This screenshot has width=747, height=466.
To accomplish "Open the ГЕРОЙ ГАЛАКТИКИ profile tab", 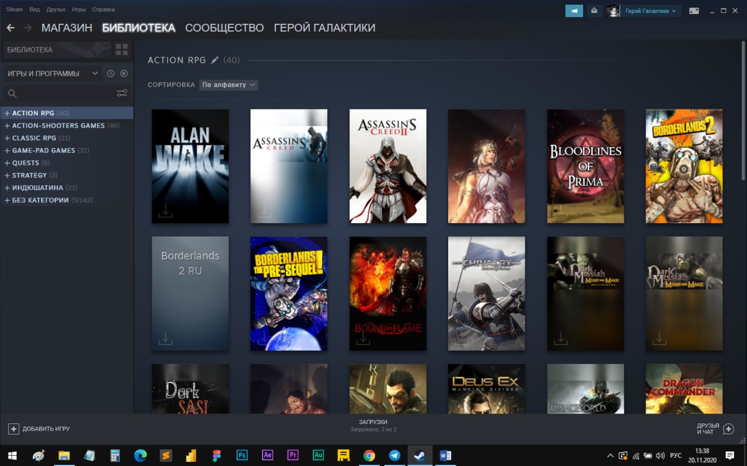I will point(324,28).
